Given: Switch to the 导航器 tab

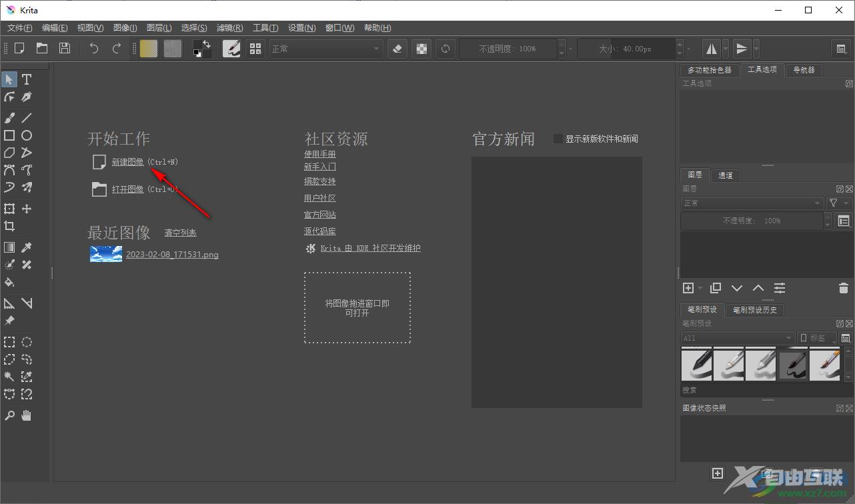Looking at the screenshot, I should pyautogui.click(x=804, y=70).
